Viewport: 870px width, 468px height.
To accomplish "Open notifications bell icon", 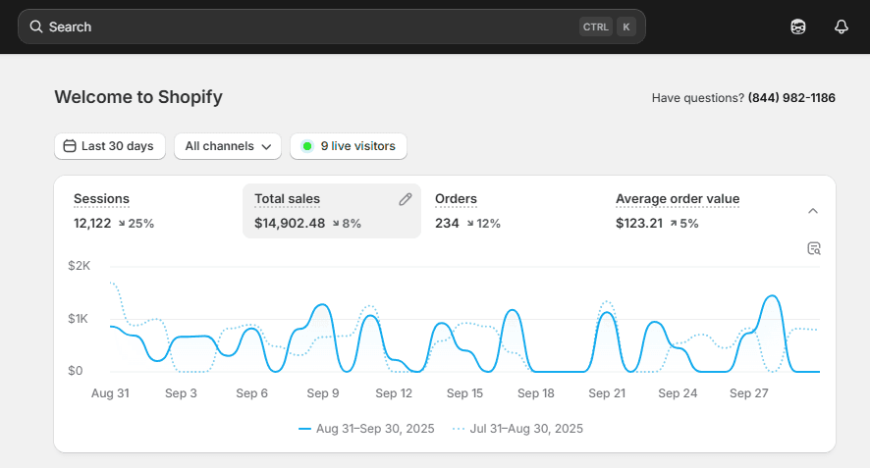I will tap(842, 26).
